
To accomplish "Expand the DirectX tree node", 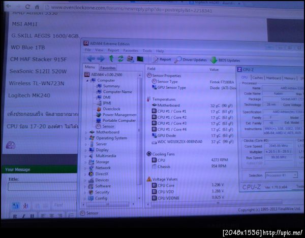I will click(x=85, y=175).
